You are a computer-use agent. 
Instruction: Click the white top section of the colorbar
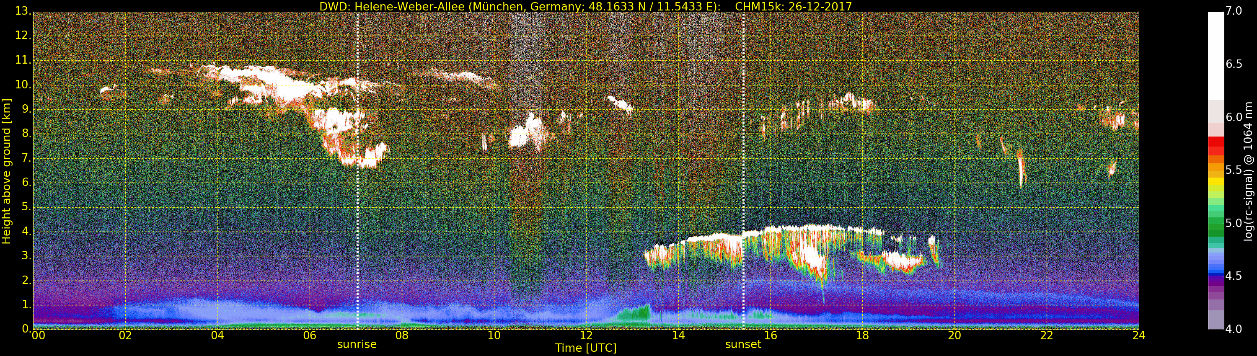[x=1216, y=56]
